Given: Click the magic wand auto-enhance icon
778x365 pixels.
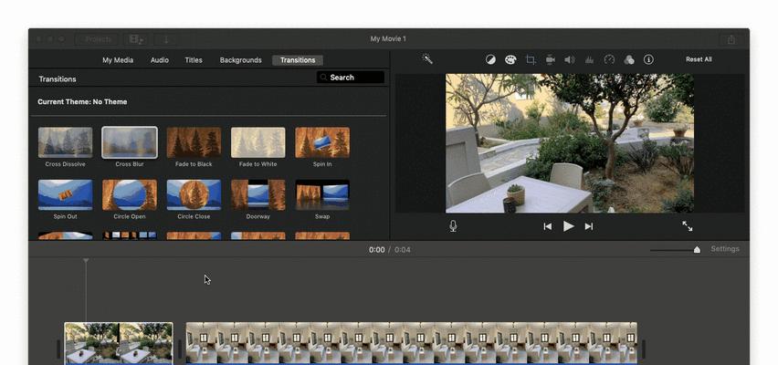Looking at the screenshot, I should pos(427,59).
